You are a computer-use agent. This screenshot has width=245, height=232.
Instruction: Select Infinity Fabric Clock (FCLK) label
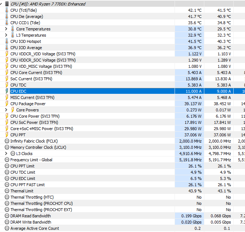pos(34,141)
